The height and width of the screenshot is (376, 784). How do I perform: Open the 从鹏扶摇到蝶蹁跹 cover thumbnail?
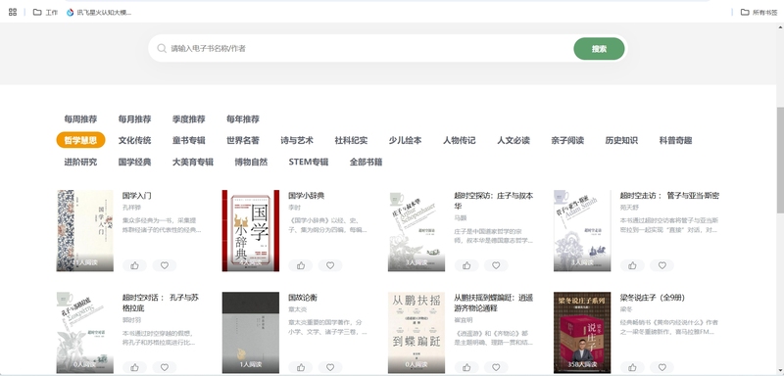click(x=416, y=333)
